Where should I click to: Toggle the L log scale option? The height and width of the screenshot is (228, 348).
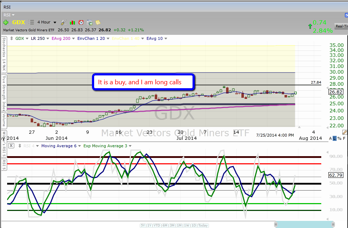coord(334,138)
